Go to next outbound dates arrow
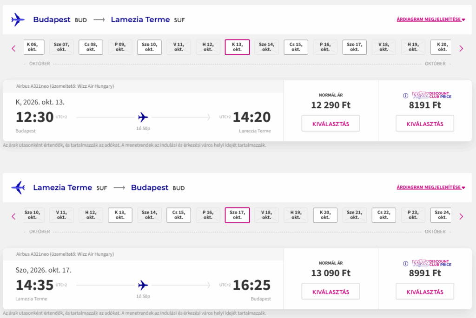The image size is (476, 318). pos(461,48)
